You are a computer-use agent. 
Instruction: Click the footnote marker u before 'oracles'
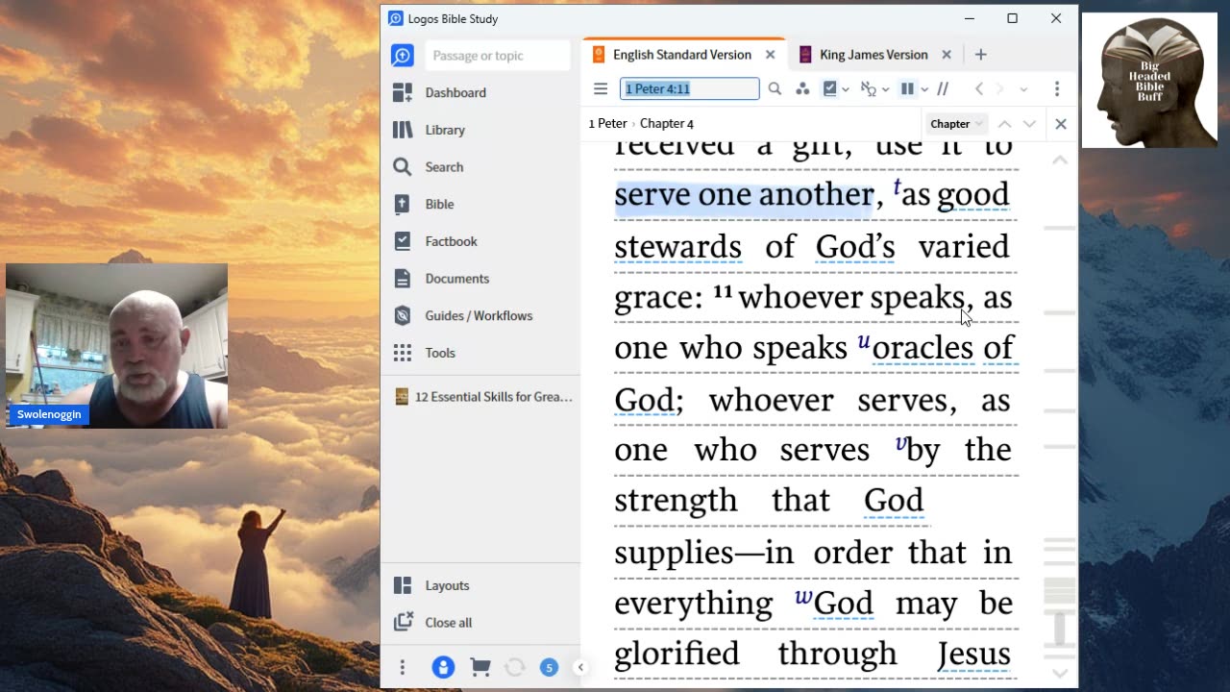pyautogui.click(x=863, y=341)
